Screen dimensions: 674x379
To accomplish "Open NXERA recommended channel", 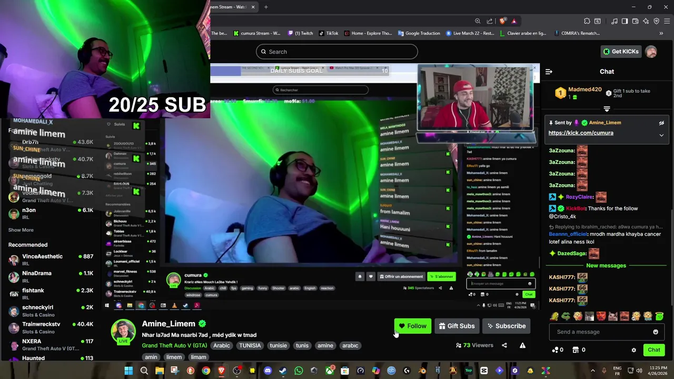I will [x=51, y=345].
